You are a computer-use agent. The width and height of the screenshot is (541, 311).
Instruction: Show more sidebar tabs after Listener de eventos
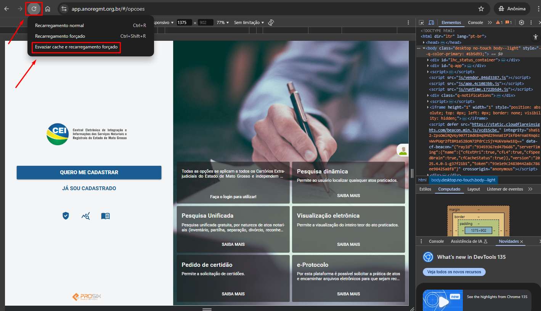tap(530, 189)
